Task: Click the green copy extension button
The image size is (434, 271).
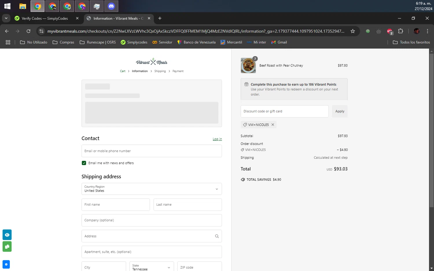Action: [7, 246]
